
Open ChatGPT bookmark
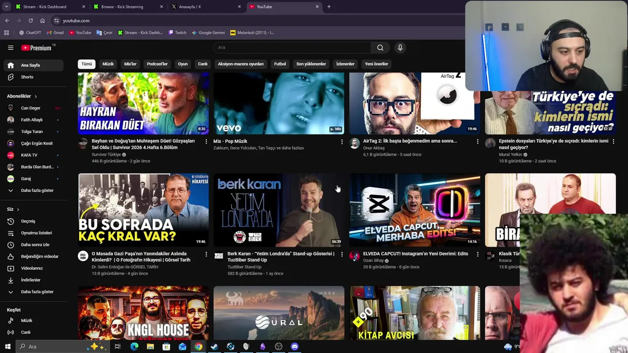[30, 33]
